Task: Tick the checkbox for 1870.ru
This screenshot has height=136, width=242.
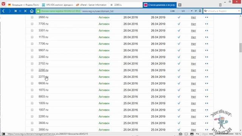Action: (x=32, y=90)
